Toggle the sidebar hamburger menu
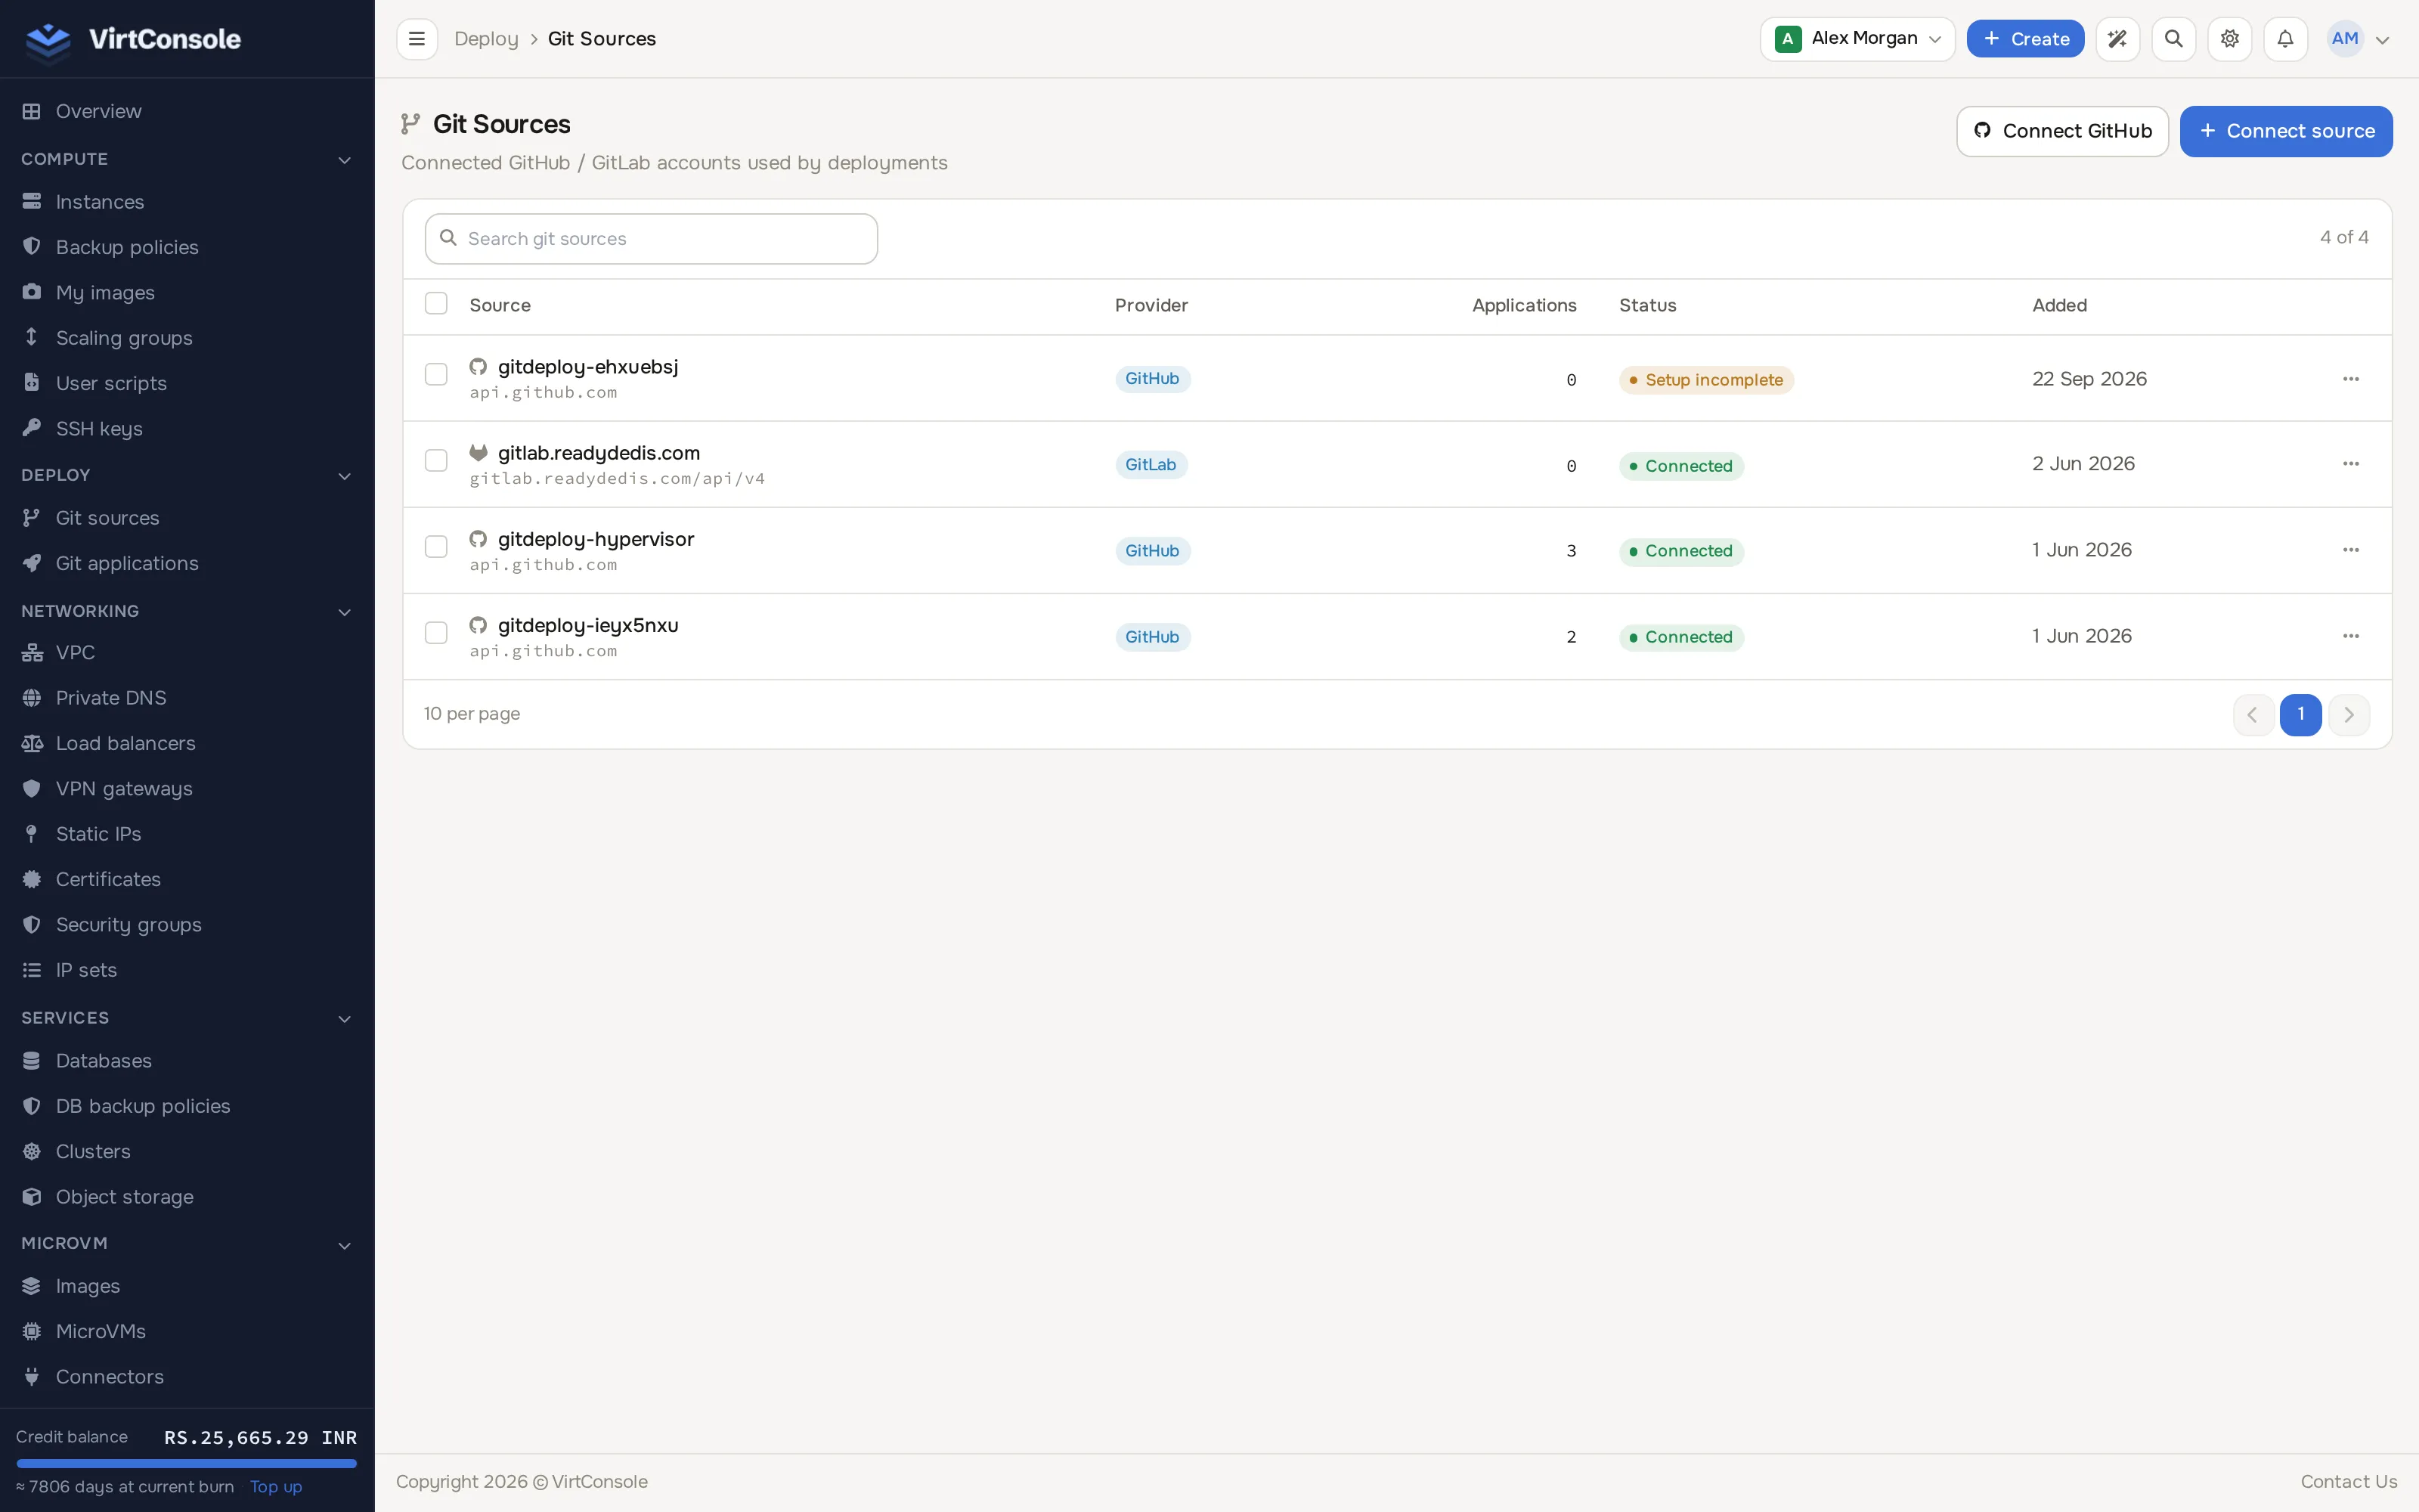Screen dimensions: 2419x1512 [x=417, y=39]
